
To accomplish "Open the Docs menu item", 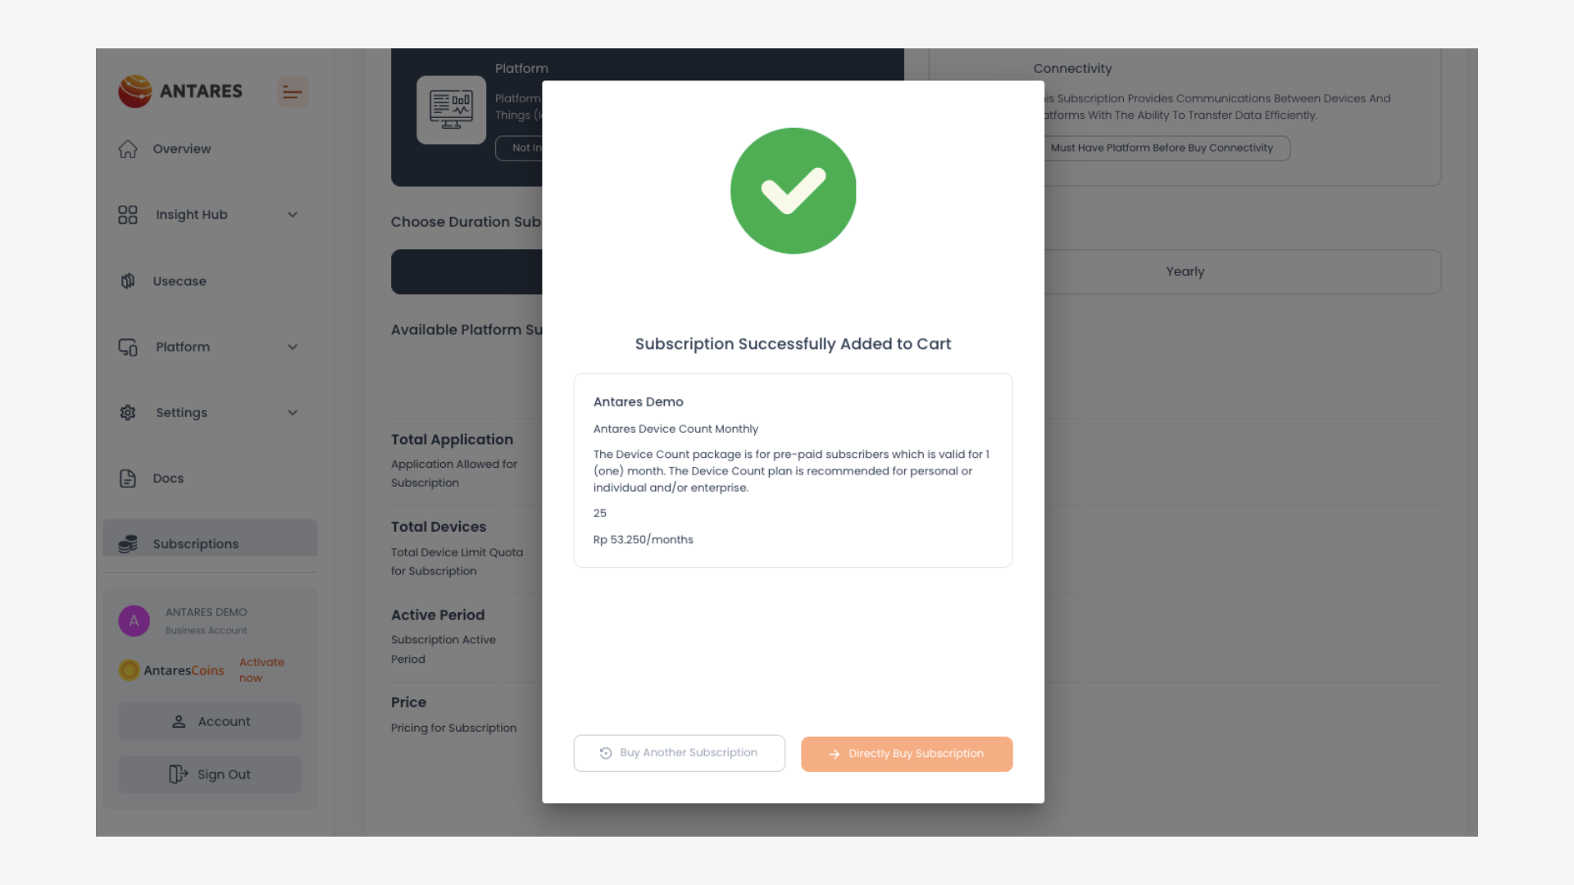I will point(168,479).
